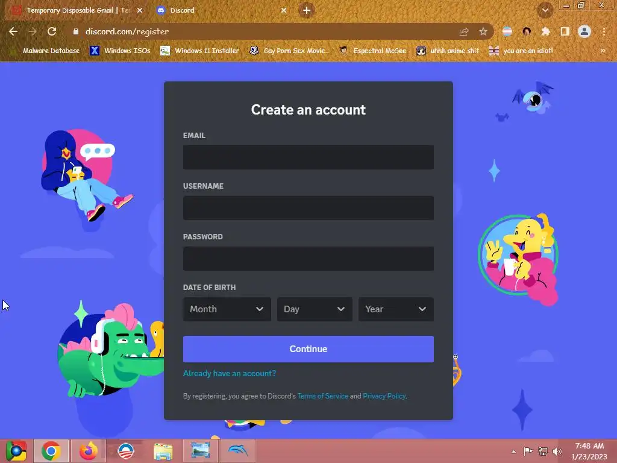Click the dolphin taskbar icon
Image resolution: width=617 pixels, height=463 pixels.
point(238,451)
